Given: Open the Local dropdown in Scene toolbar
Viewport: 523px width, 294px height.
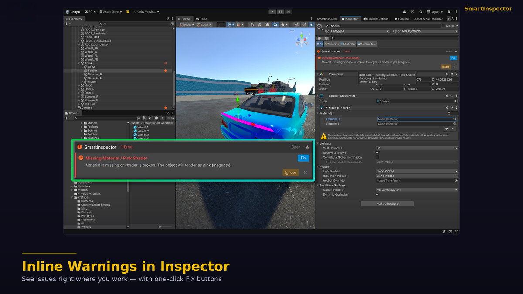Looking at the screenshot, I should click(x=204, y=24).
